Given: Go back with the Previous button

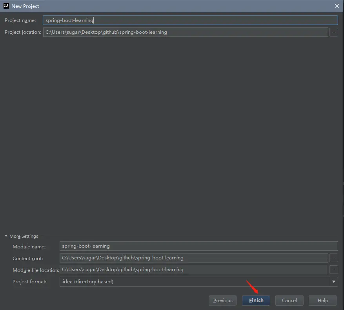Looking at the screenshot, I should pyautogui.click(x=223, y=300).
